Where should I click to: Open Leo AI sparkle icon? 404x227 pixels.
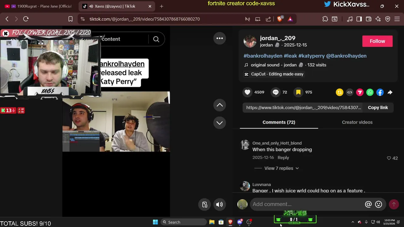pos(378,19)
